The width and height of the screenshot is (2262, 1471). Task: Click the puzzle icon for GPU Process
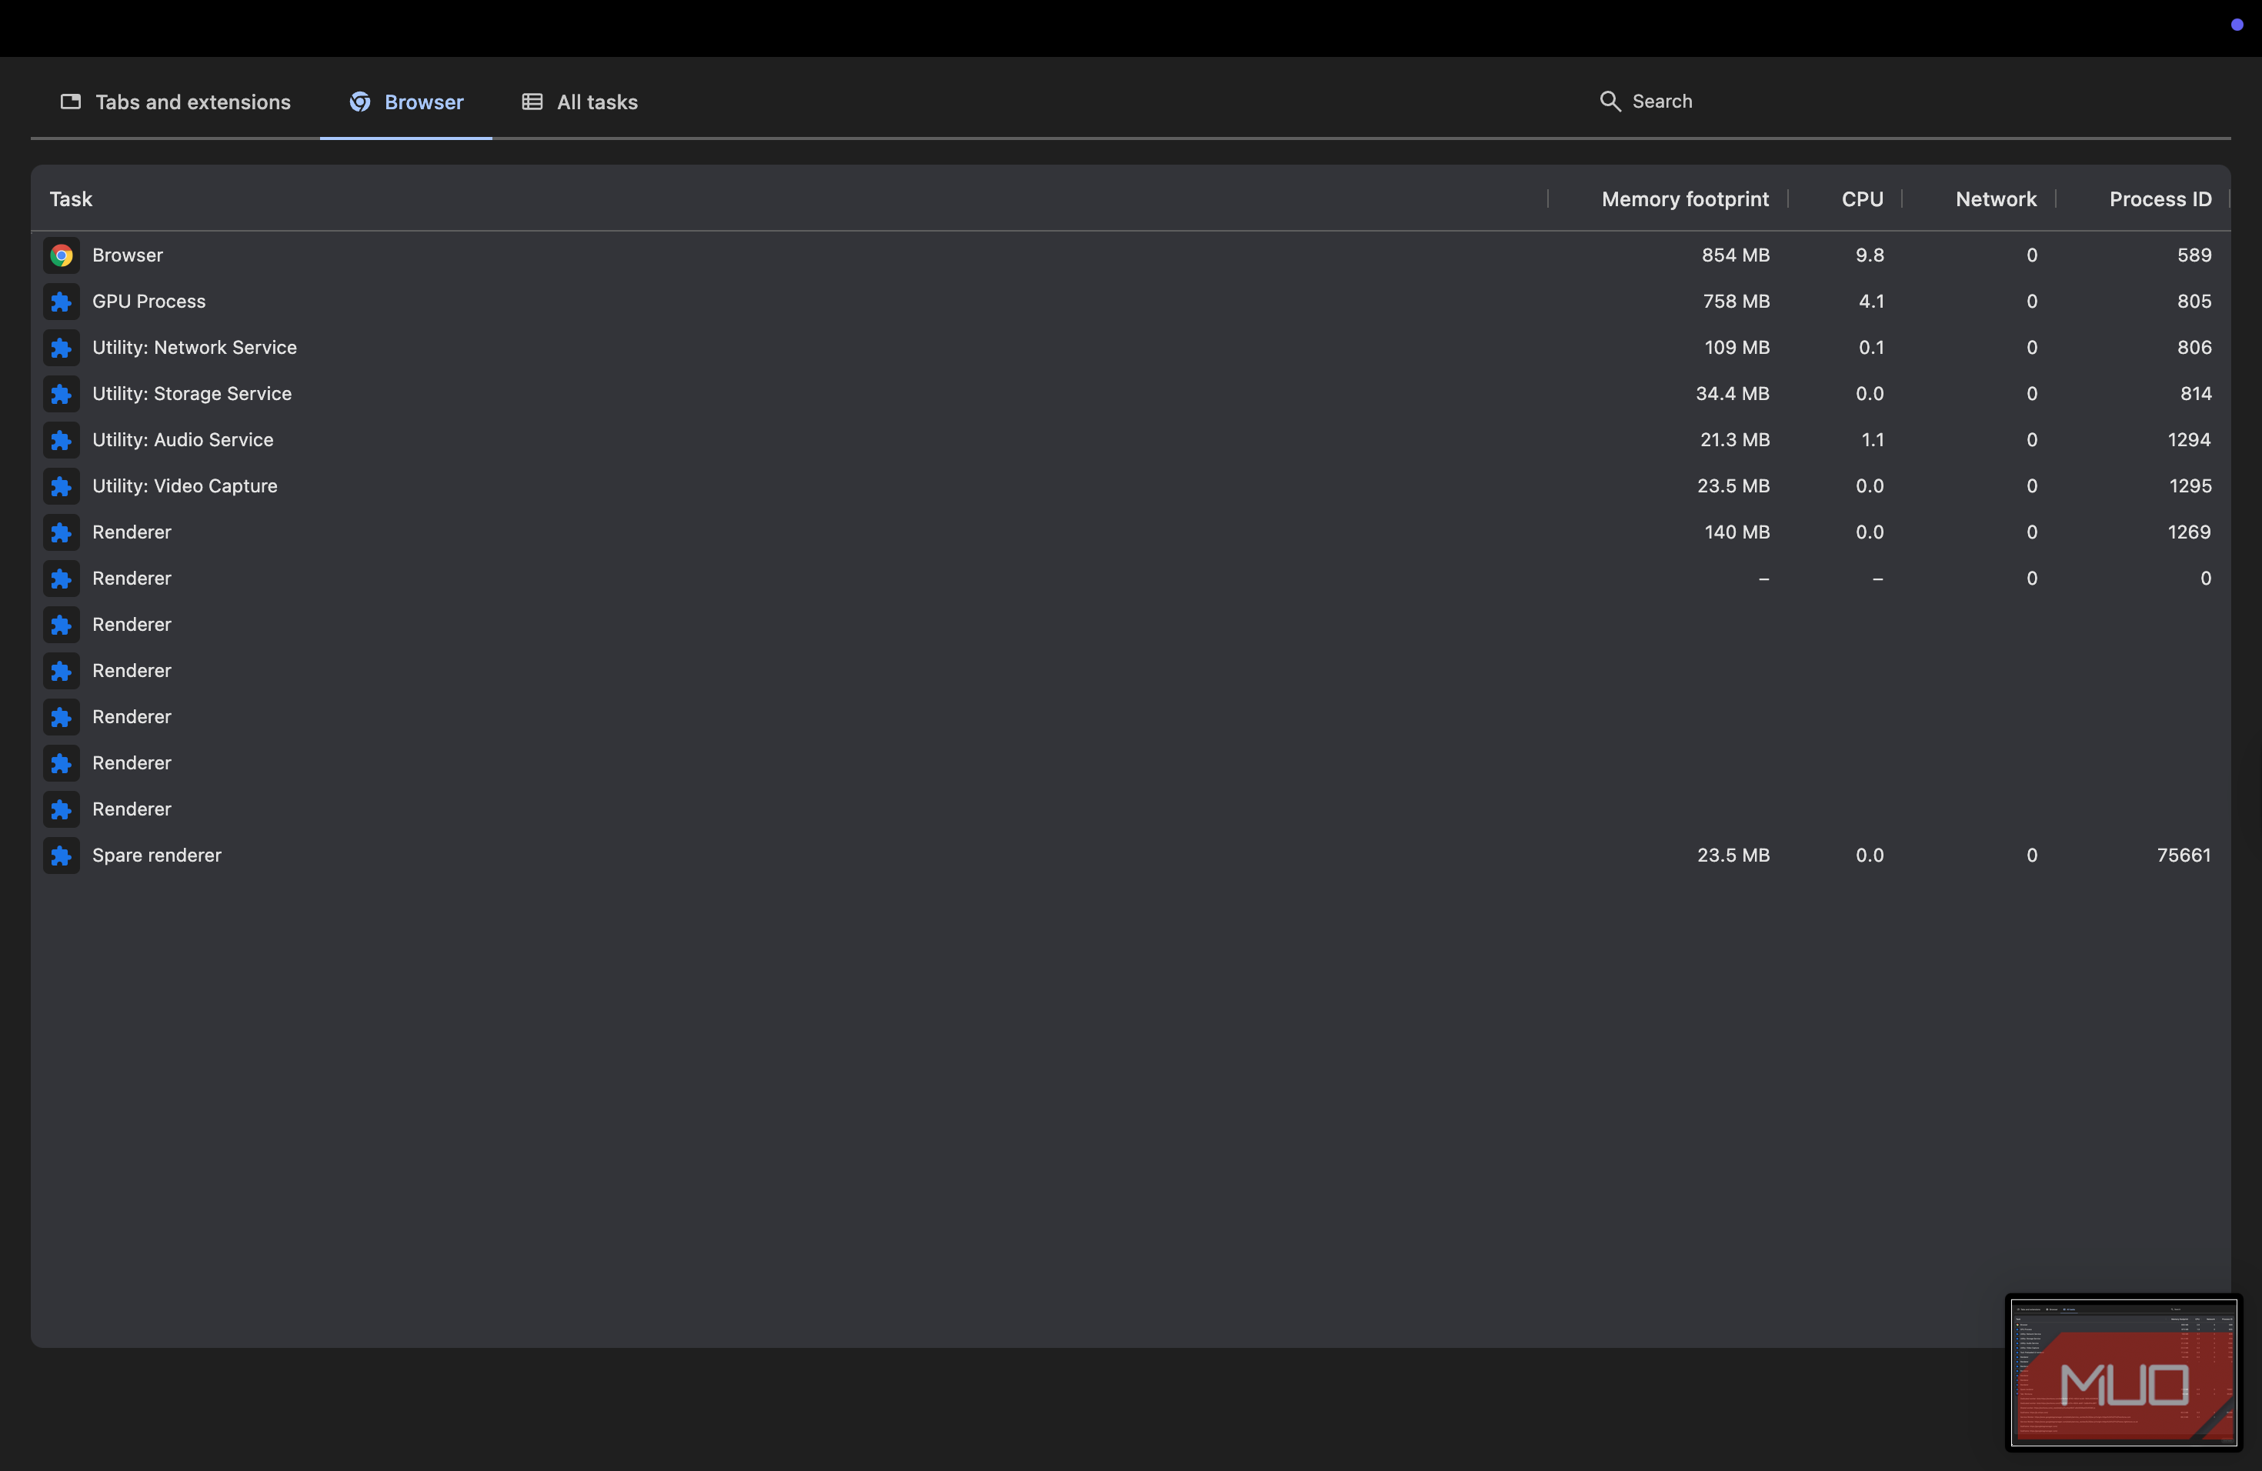(x=61, y=302)
